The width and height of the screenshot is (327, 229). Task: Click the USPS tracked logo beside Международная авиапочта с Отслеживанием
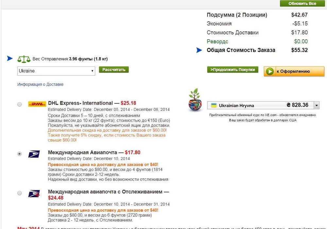tap(34, 194)
